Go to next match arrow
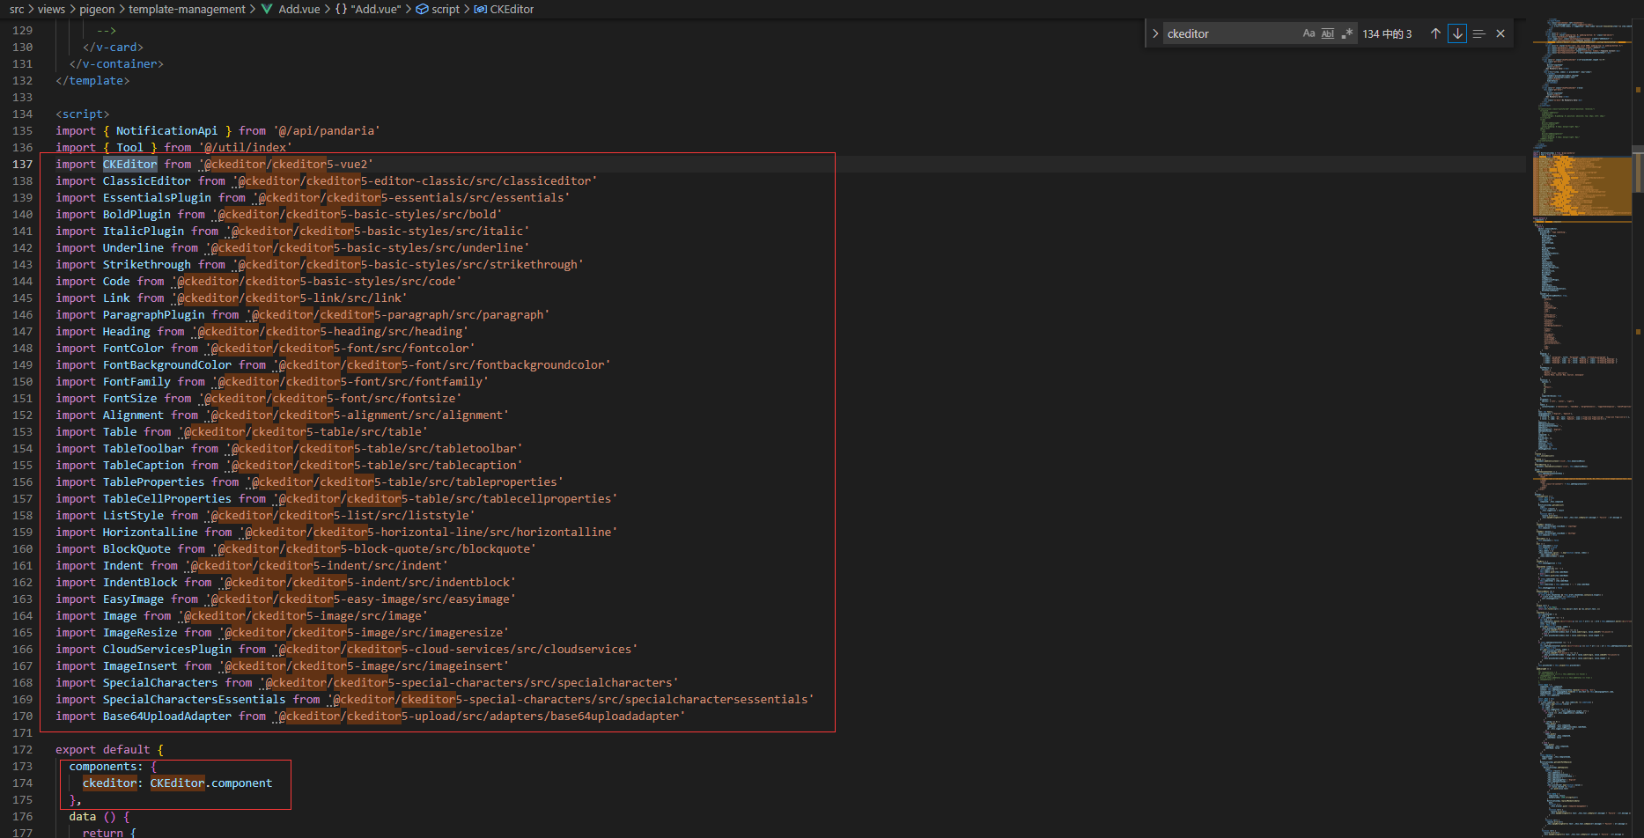 (1457, 33)
